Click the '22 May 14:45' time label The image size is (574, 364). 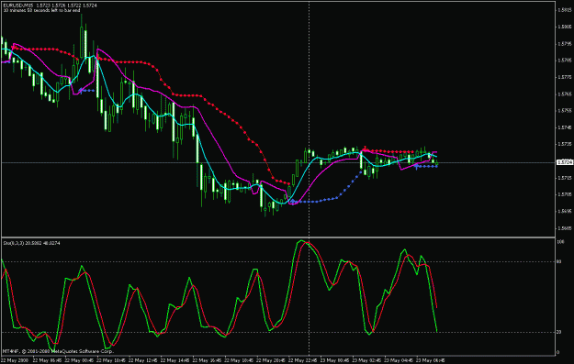[x=174, y=360]
